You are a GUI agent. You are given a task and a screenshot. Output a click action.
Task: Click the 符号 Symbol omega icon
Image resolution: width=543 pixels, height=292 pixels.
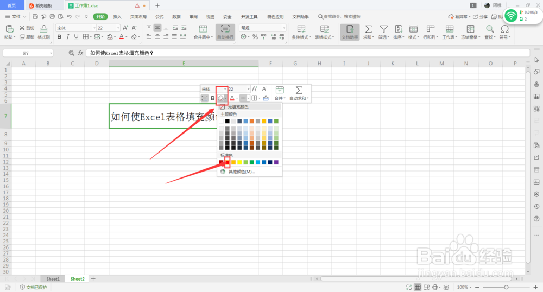coord(505,29)
